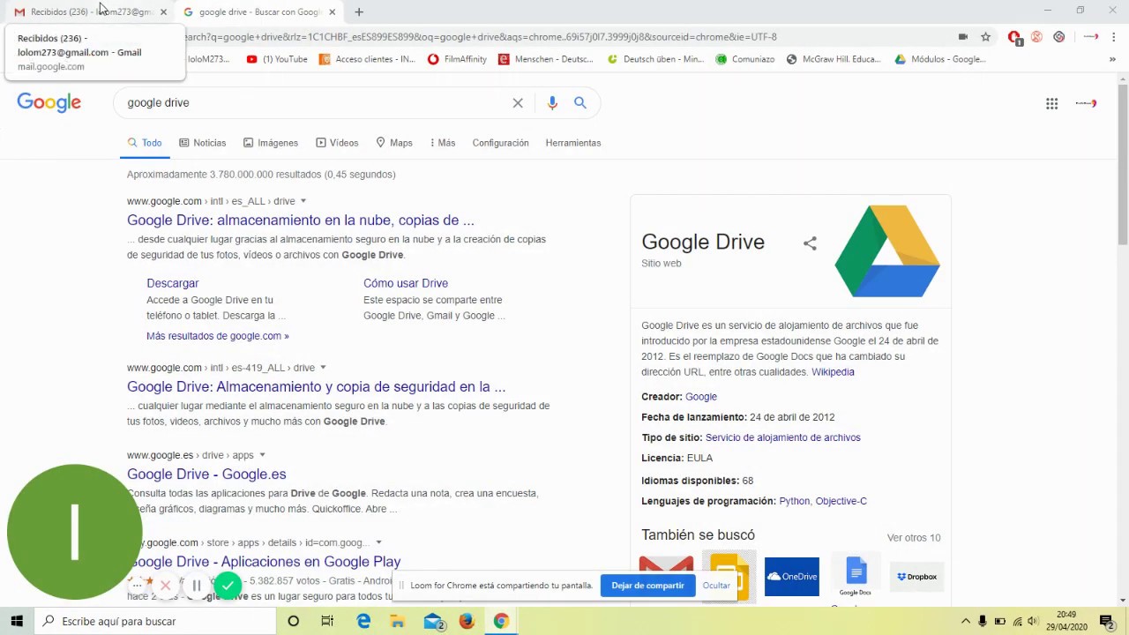Image resolution: width=1129 pixels, height=635 pixels.
Task: Expand options arrow for google.es drive apps result
Action: tap(262, 455)
